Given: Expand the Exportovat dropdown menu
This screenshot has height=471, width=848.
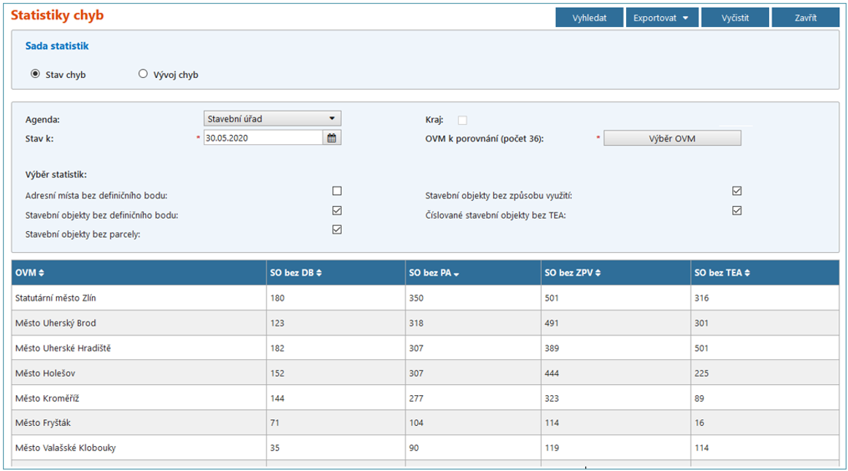Looking at the screenshot, I should pos(662,18).
